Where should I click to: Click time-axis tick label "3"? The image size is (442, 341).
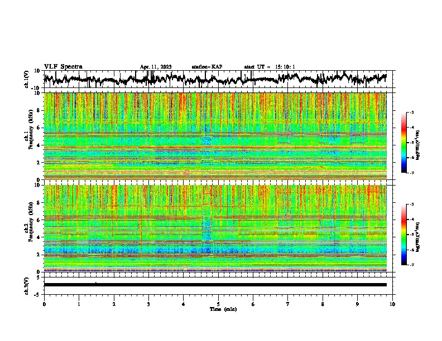(x=148, y=304)
